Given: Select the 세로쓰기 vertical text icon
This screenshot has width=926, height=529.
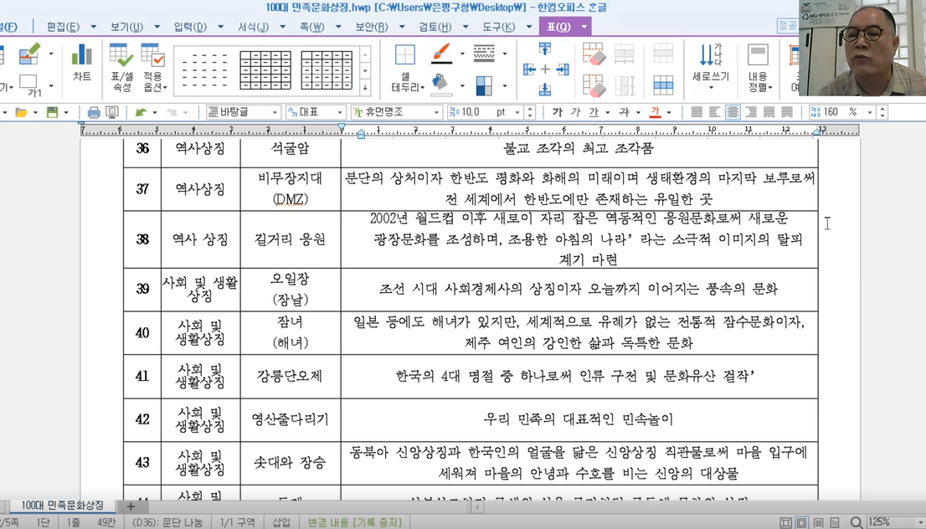Looking at the screenshot, I should 713,67.
